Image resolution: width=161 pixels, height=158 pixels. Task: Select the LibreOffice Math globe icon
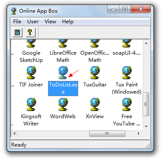(x=63, y=44)
